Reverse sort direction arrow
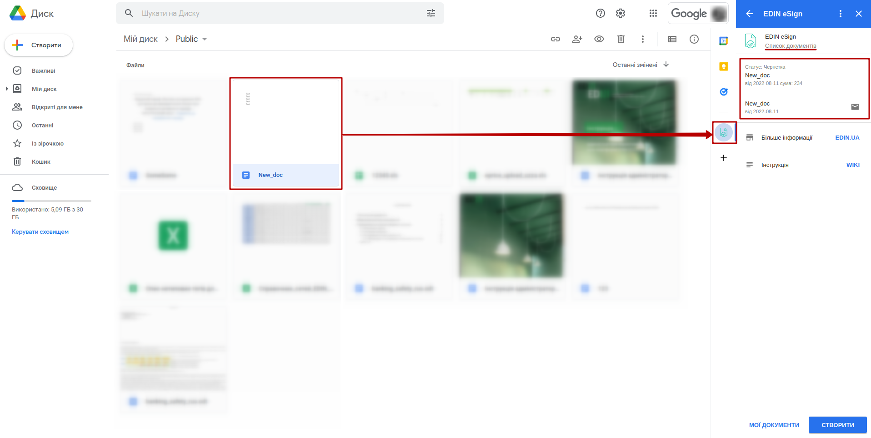The width and height of the screenshot is (871, 438). pyautogui.click(x=666, y=65)
